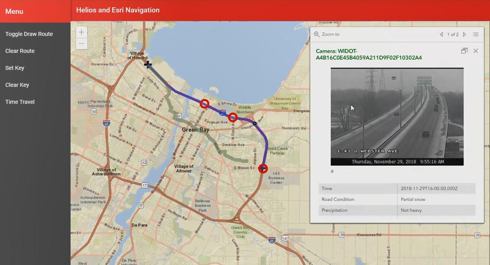Screen dimensions: 490x265
Task: Open the popup feature list menu
Action: 476,35
